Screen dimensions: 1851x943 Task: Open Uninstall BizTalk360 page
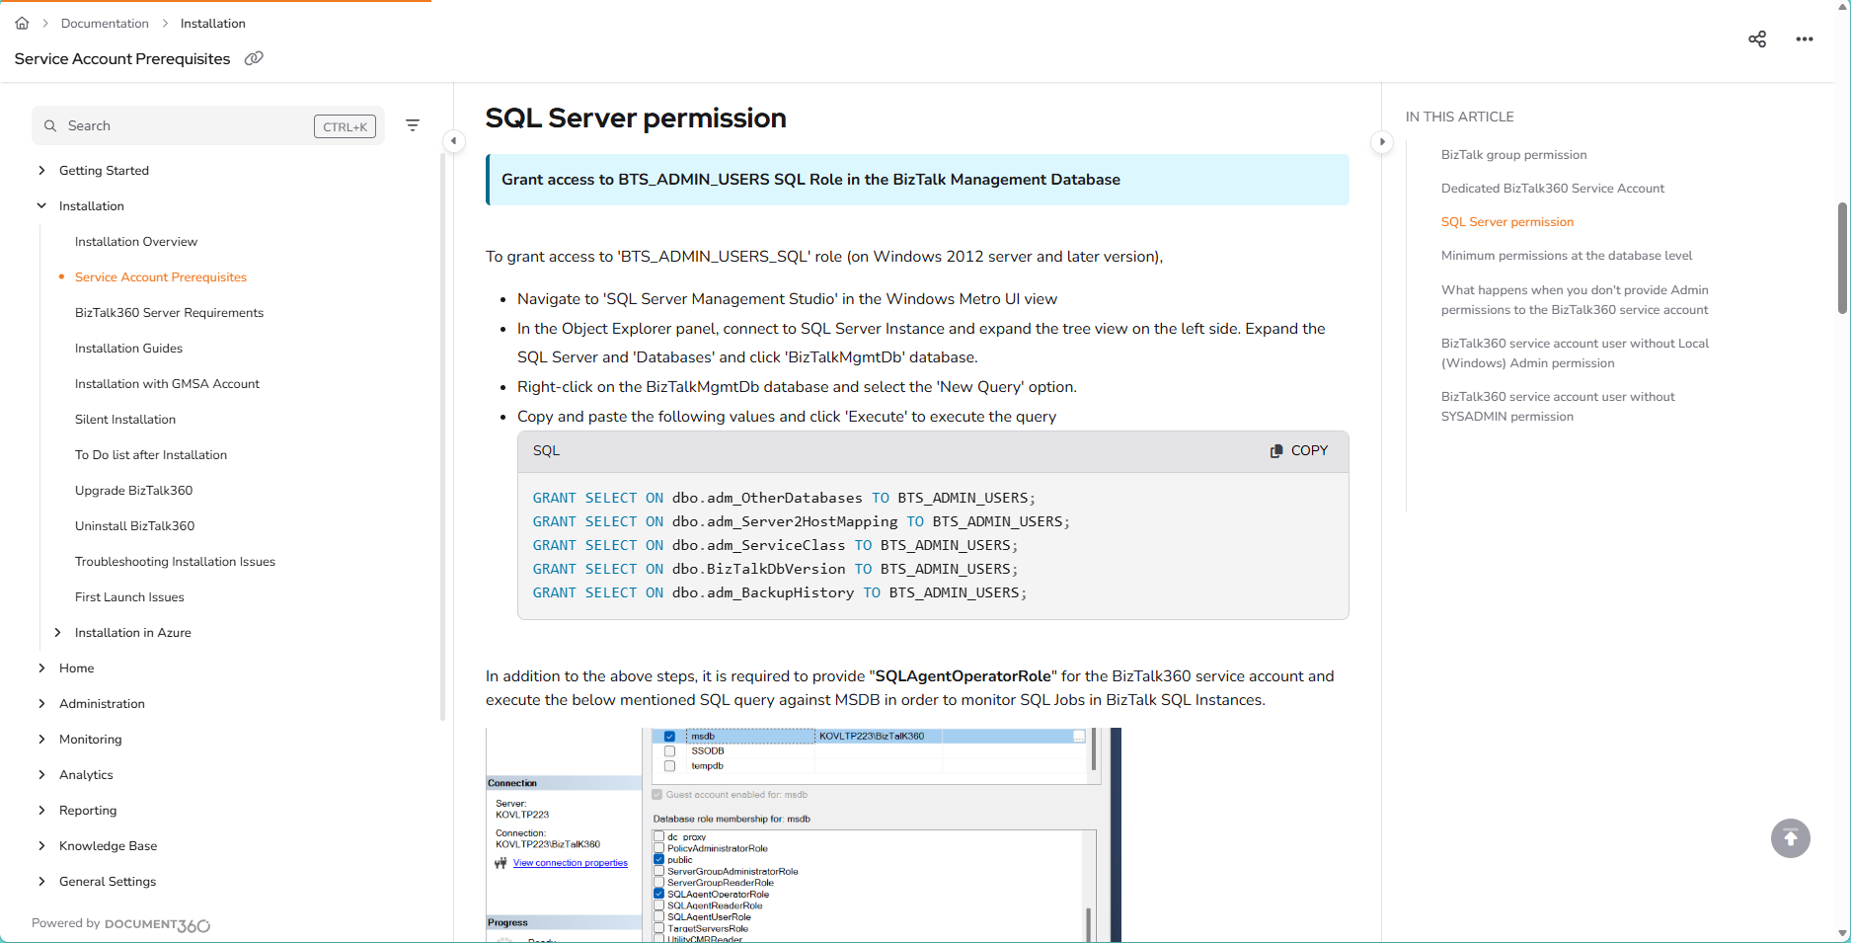[x=134, y=526]
